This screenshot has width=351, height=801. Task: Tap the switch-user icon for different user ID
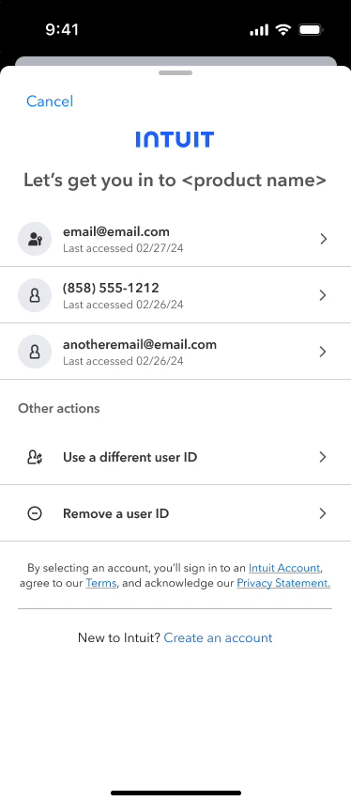[x=35, y=457]
